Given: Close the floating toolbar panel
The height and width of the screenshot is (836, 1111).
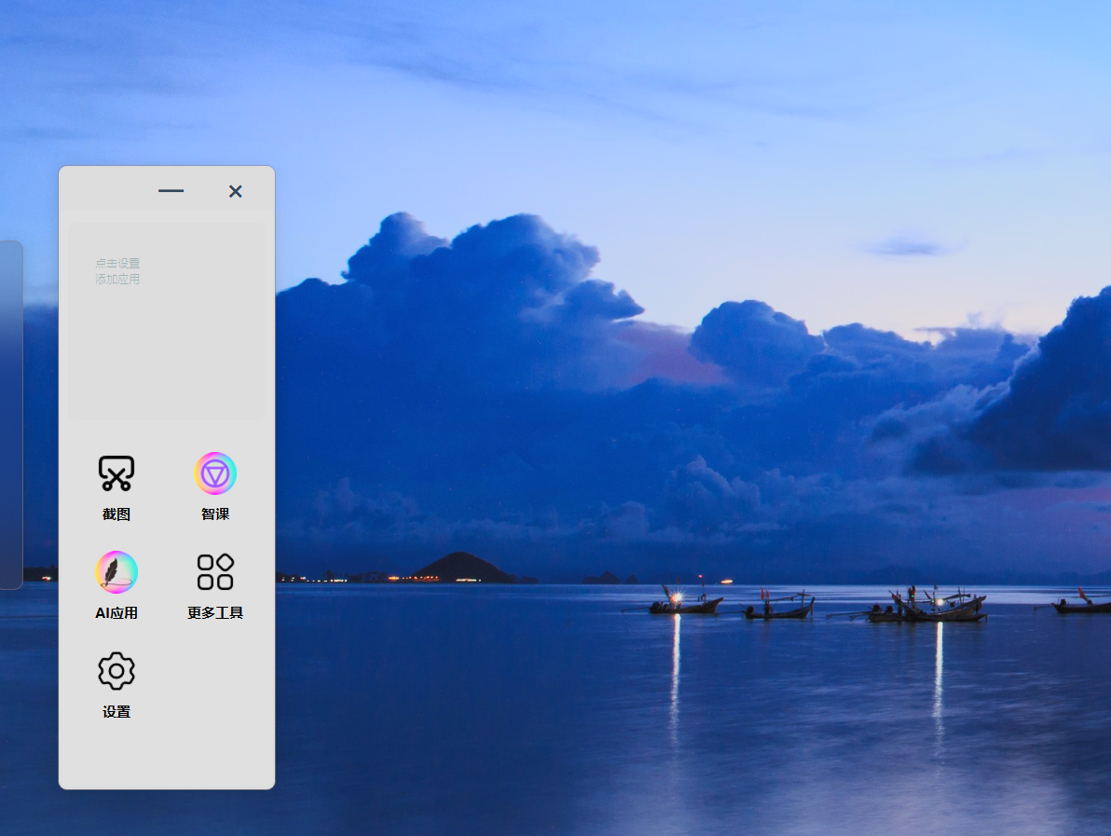Looking at the screenshot, I should (x=236, y=191).
